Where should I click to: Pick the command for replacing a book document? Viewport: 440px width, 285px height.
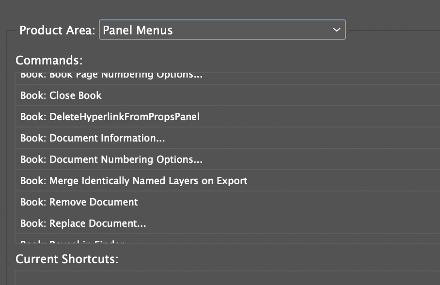pyautogui.click(x=83, y=223)
